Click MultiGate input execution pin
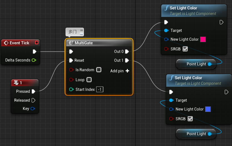 [71, 52]
